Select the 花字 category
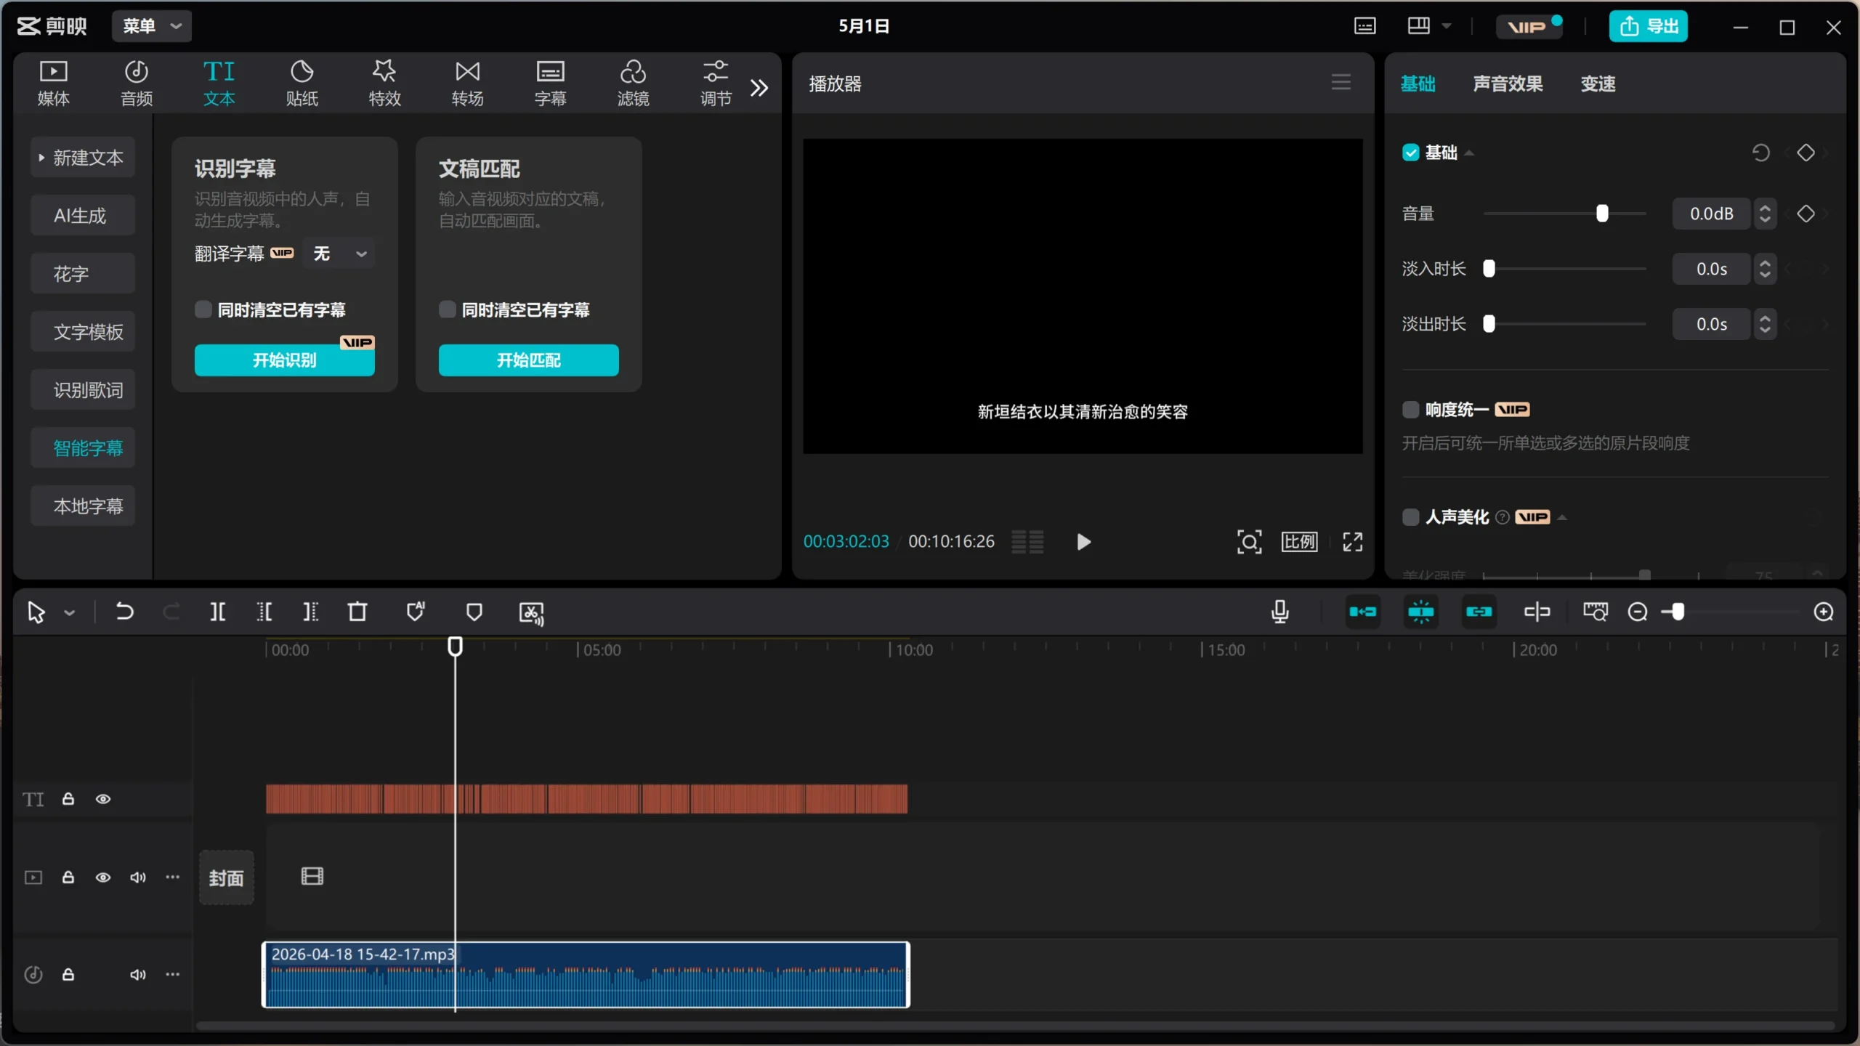Screen dimensions: 1860x1046 click(x=83, y=273)
